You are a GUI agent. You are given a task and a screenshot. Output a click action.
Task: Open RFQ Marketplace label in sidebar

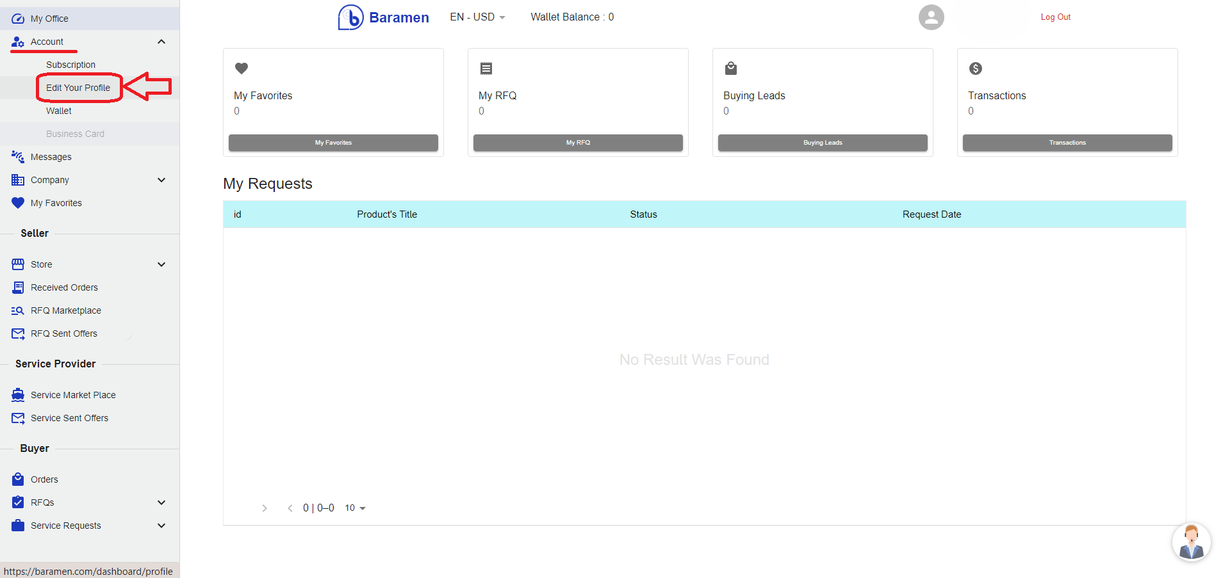click(66, 310)
